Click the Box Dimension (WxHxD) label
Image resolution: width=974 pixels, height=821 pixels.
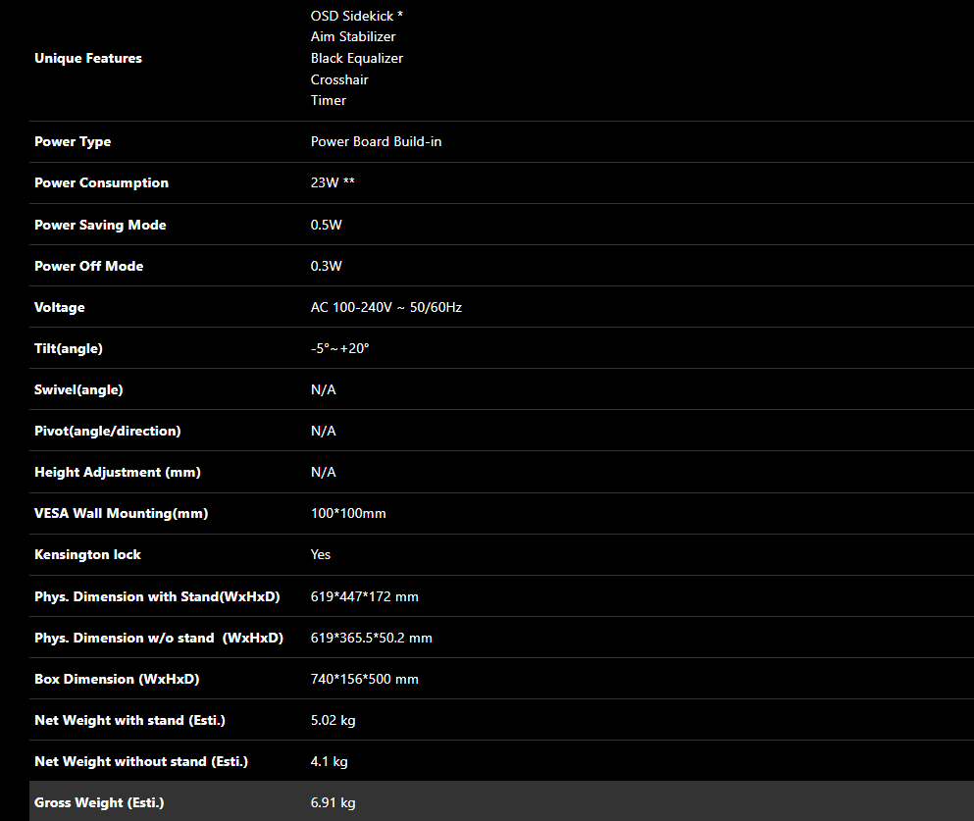point(112,680)
